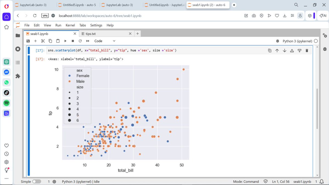Save the notebook with the floppy disk icon
The image size is (329, 185).
(28, 41)
